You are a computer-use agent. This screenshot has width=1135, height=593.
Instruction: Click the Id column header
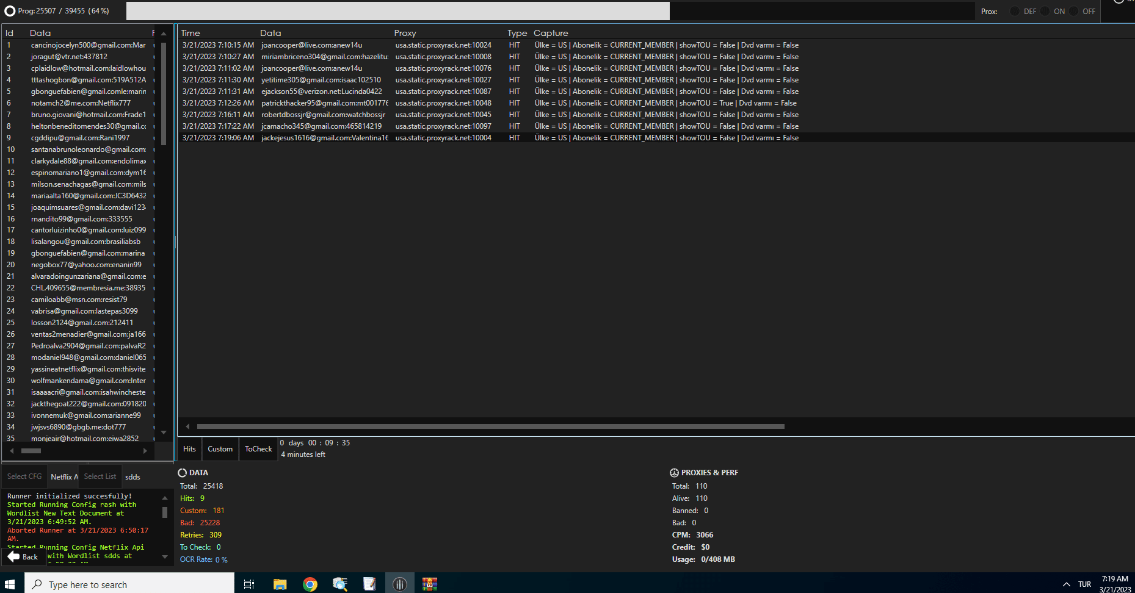point(9,33)
